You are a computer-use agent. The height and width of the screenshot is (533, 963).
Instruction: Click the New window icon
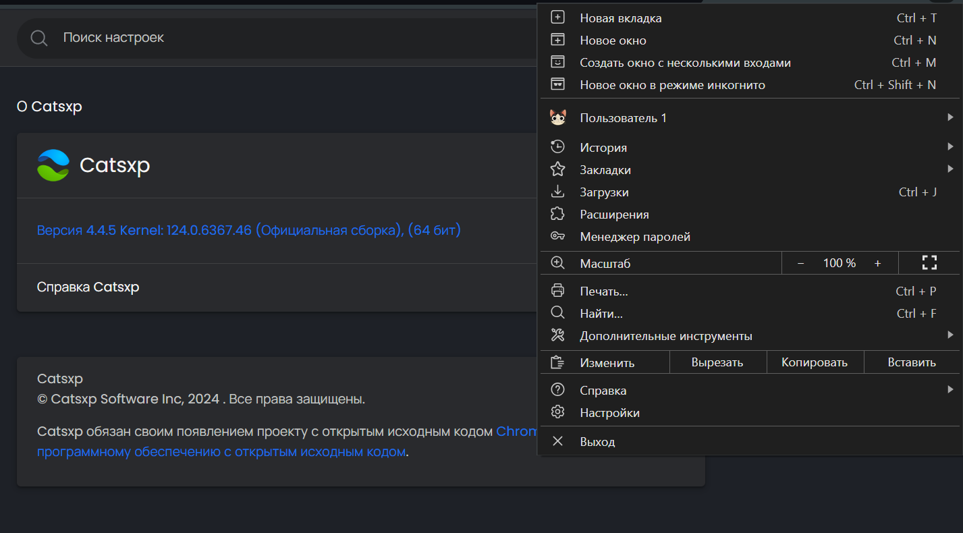click(557, 40)
